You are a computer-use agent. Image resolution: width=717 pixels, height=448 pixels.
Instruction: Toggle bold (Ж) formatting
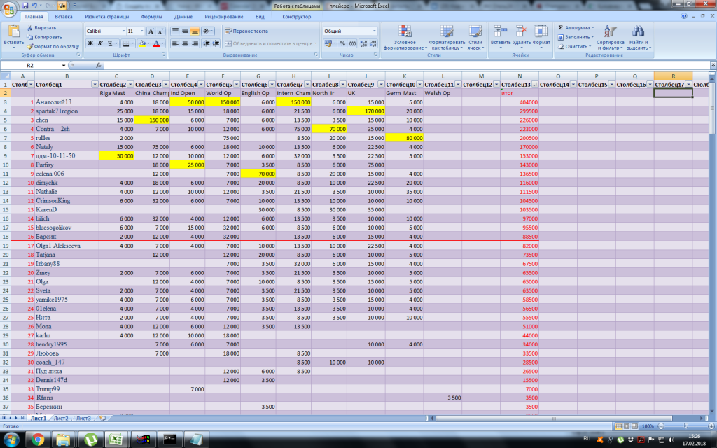pyautogui.click(x=90, y=43)
